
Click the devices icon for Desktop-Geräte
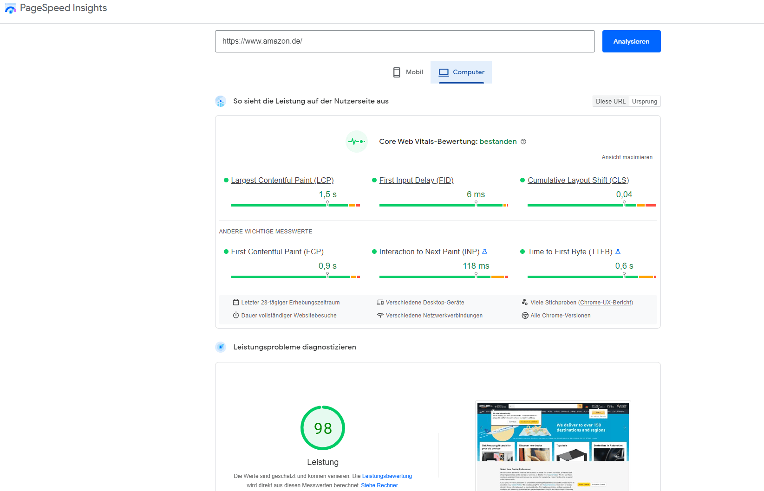pyautogui.click(x=380, y=302)
